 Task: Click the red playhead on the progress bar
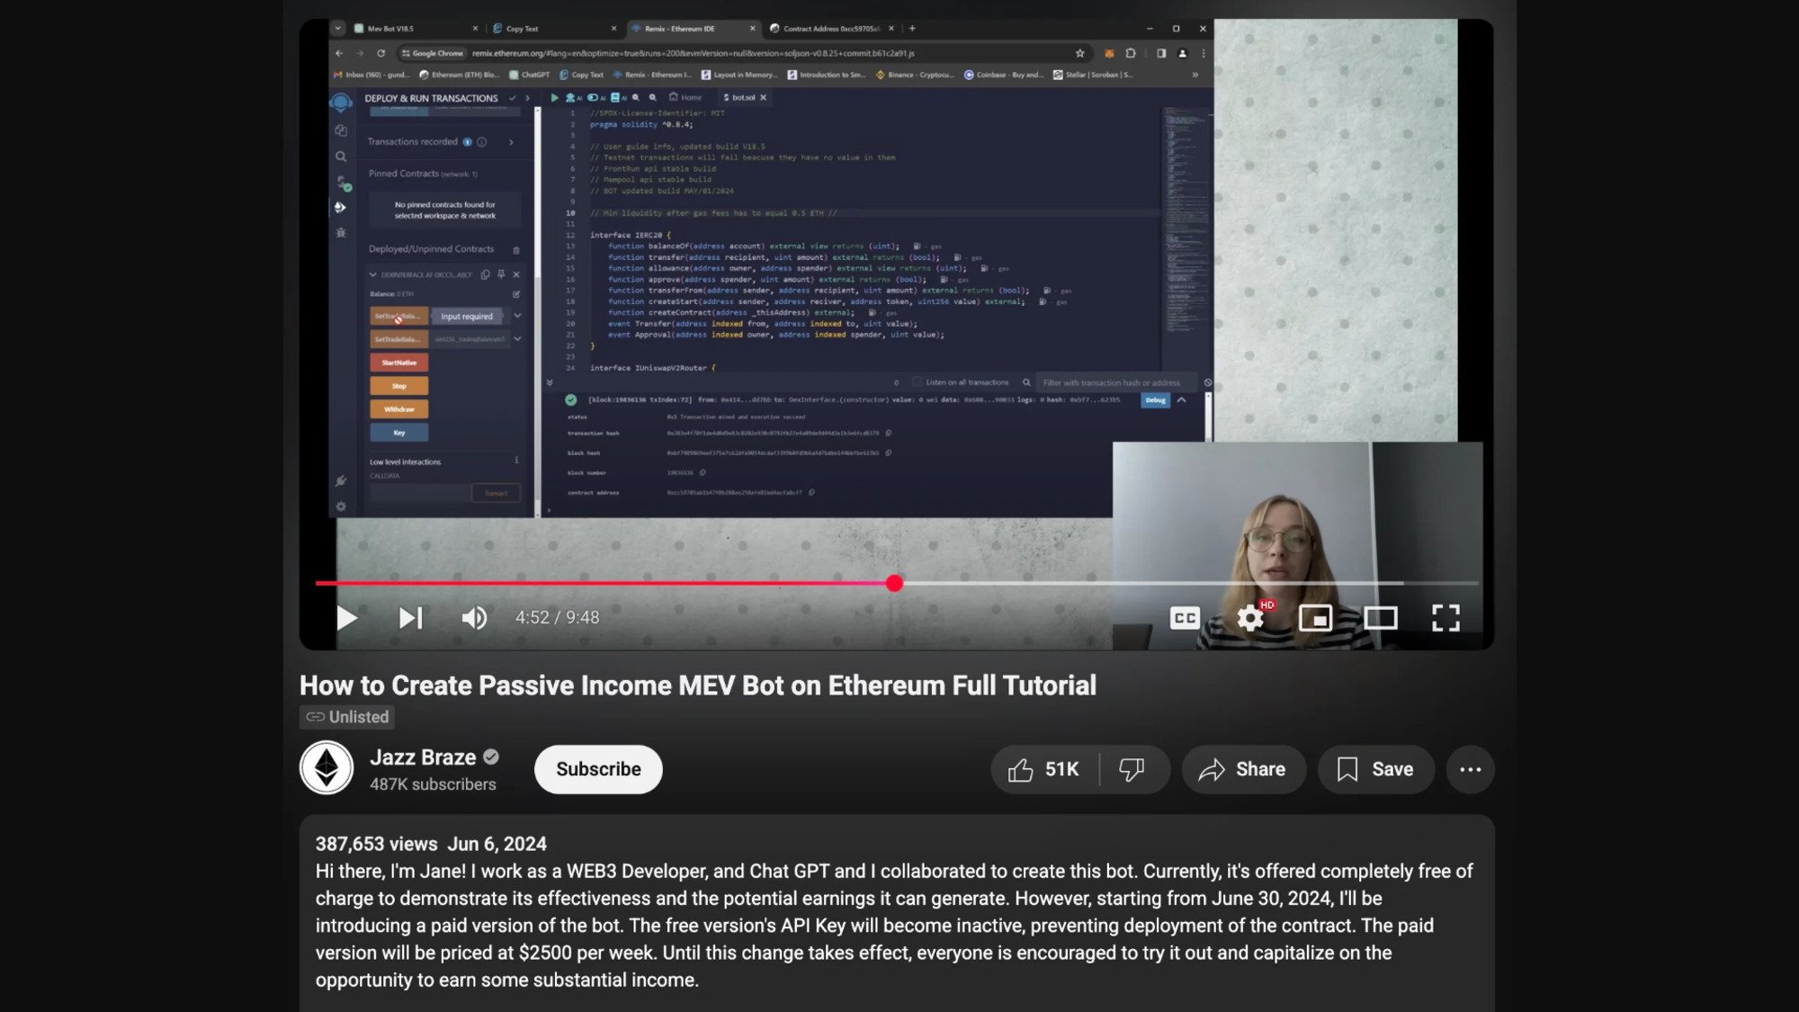[894, 583]
